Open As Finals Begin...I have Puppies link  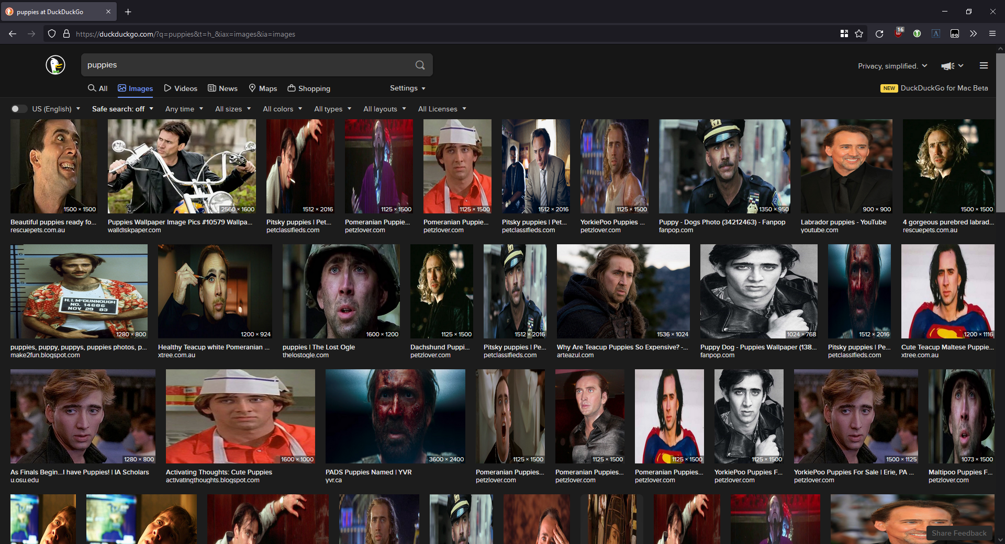tap(80, 472)
